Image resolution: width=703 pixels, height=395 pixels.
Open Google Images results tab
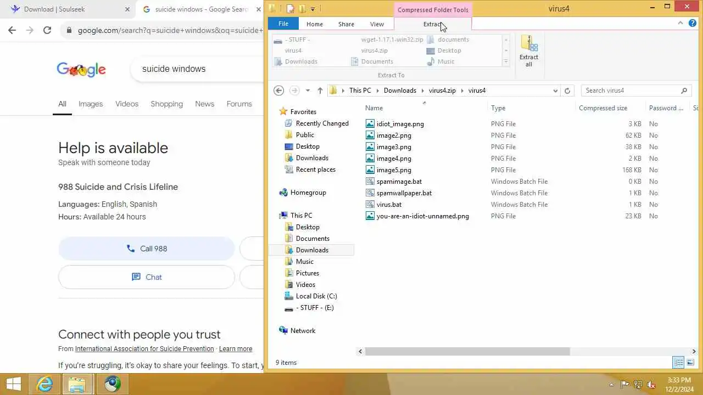tap(91, 104)
